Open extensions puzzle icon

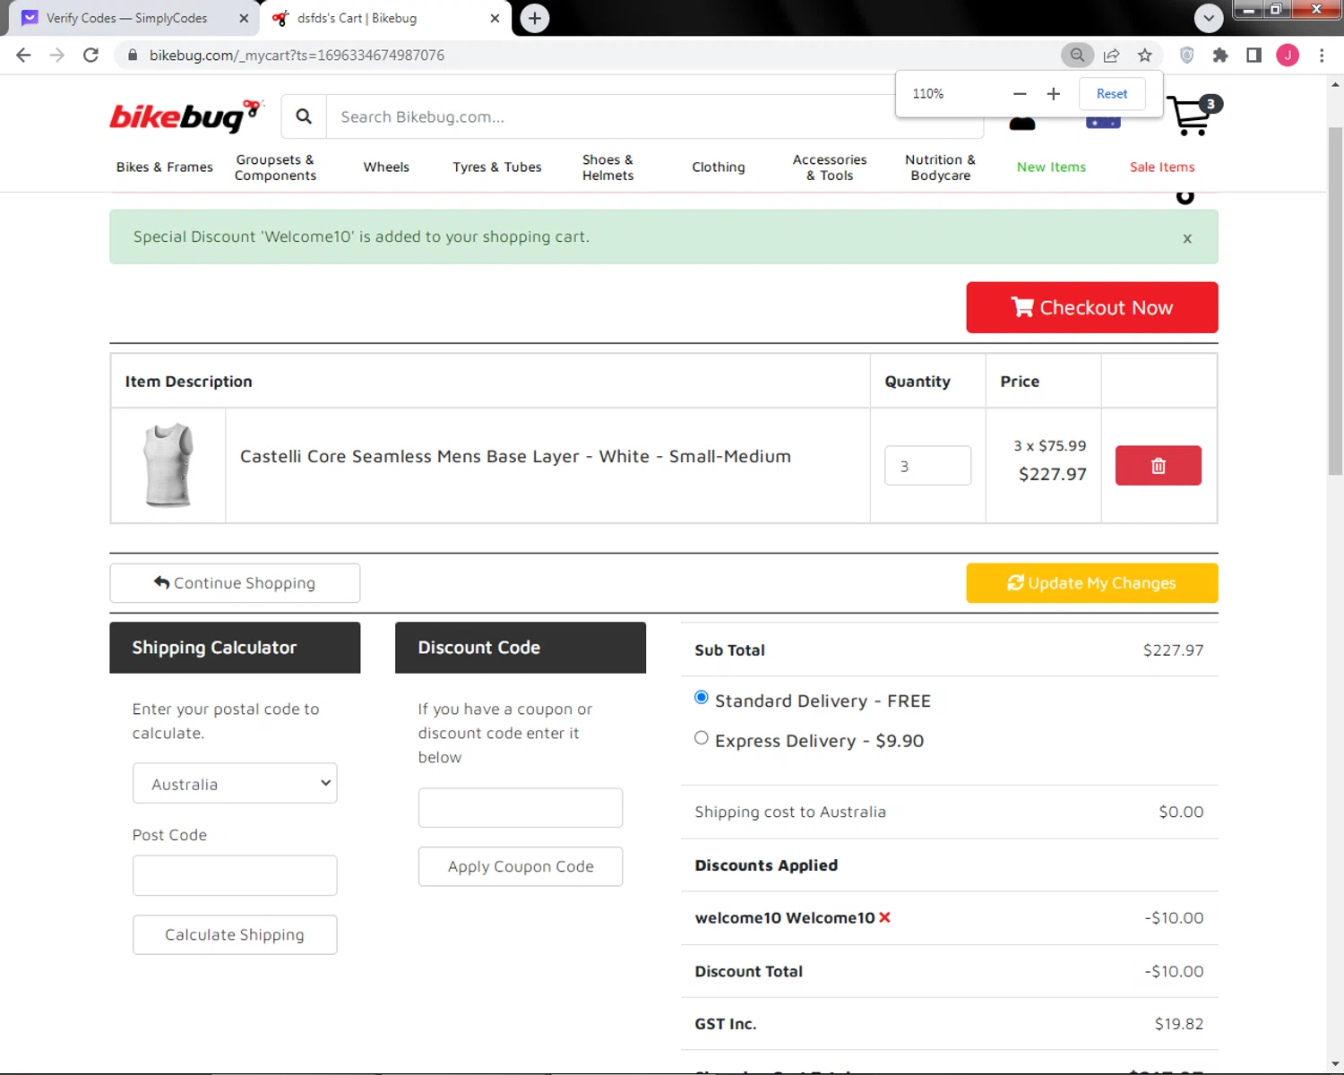coord(1220,56)
